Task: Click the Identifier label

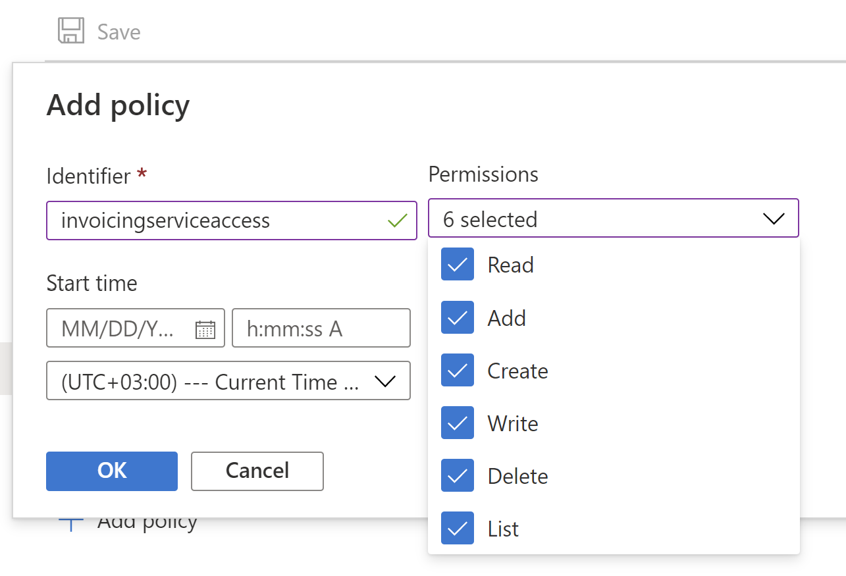Action: point(89,176)
